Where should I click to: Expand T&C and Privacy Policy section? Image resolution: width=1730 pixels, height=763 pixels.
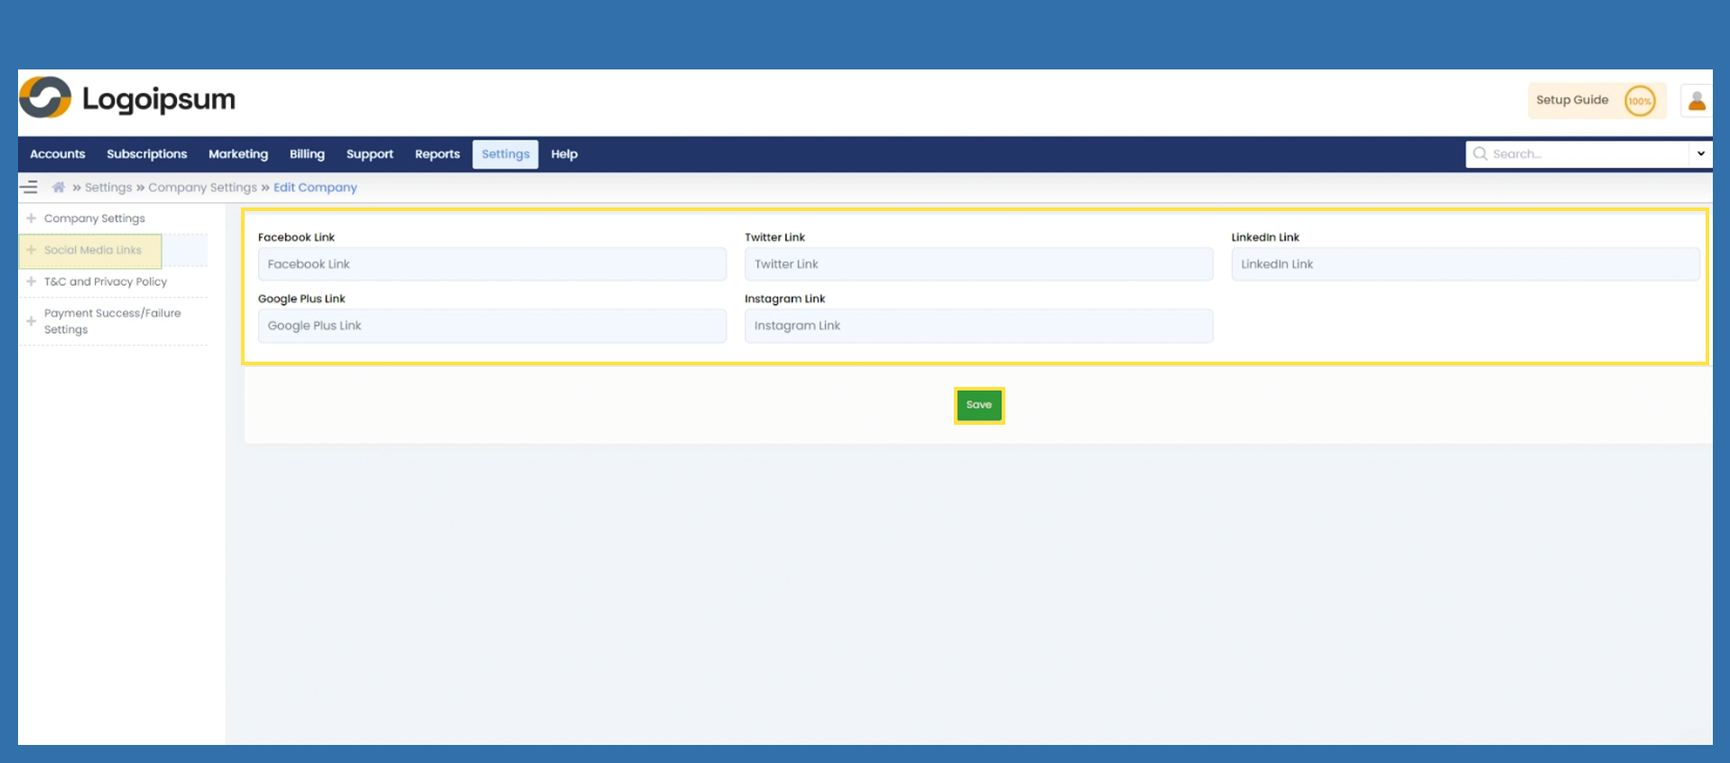(x=105, y=281)
